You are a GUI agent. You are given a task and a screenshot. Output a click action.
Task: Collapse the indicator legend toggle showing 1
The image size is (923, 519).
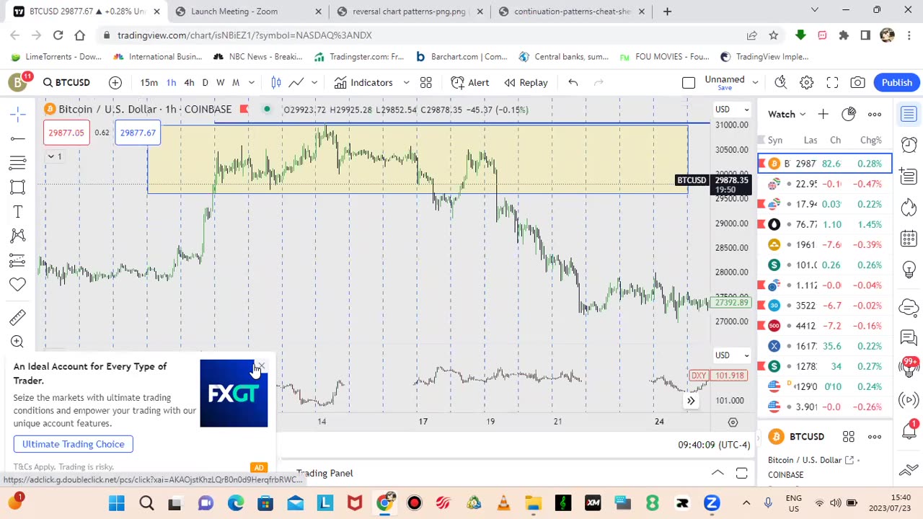pyautogui.click(x=56, y=156)
